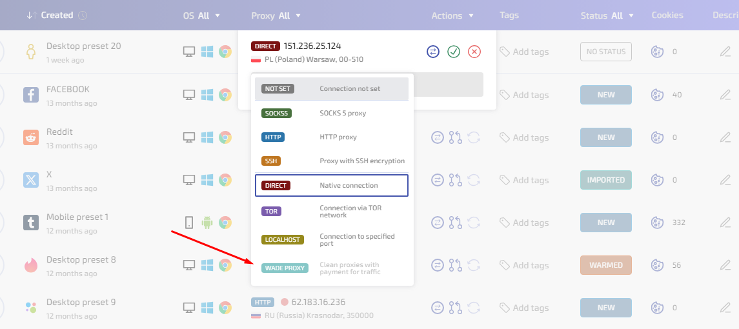
Task: Click the Tinder flame icon of Desktop preset 8
Action: tap(31, 265)
